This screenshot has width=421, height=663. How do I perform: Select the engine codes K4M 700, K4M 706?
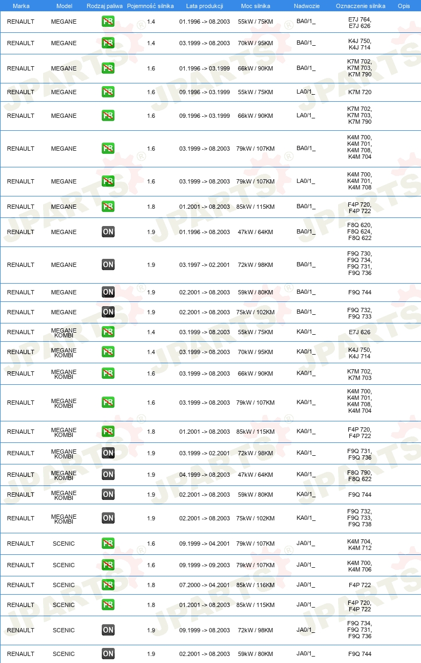tap(360, 566)
